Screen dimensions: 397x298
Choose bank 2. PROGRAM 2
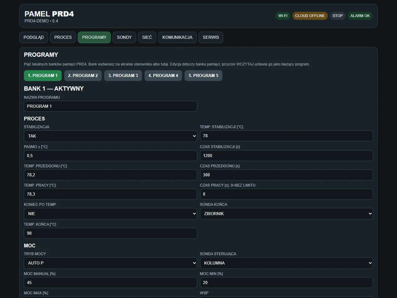(x=83, y=75)
